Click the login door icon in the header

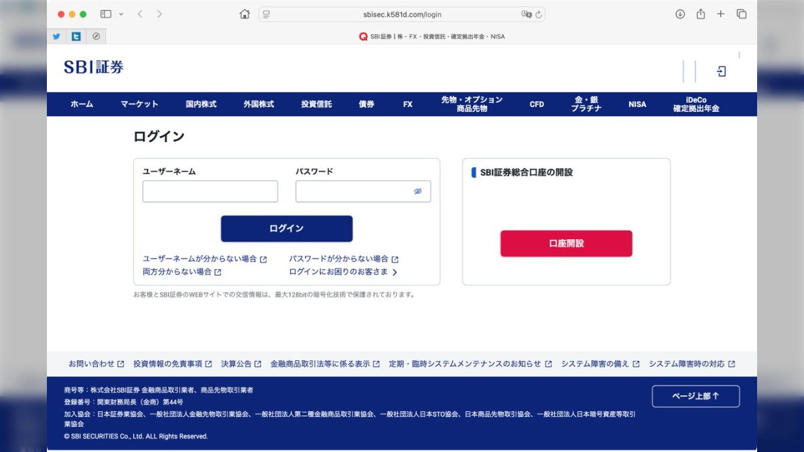(722, 71)
